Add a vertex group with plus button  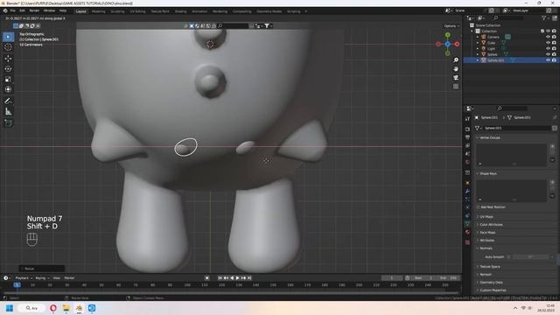[552, 146]
